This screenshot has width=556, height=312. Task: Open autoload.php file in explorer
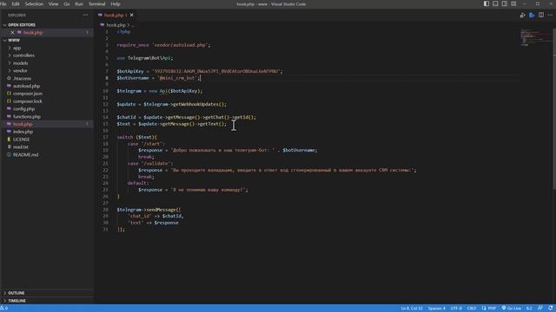click(x=27, y=86)
